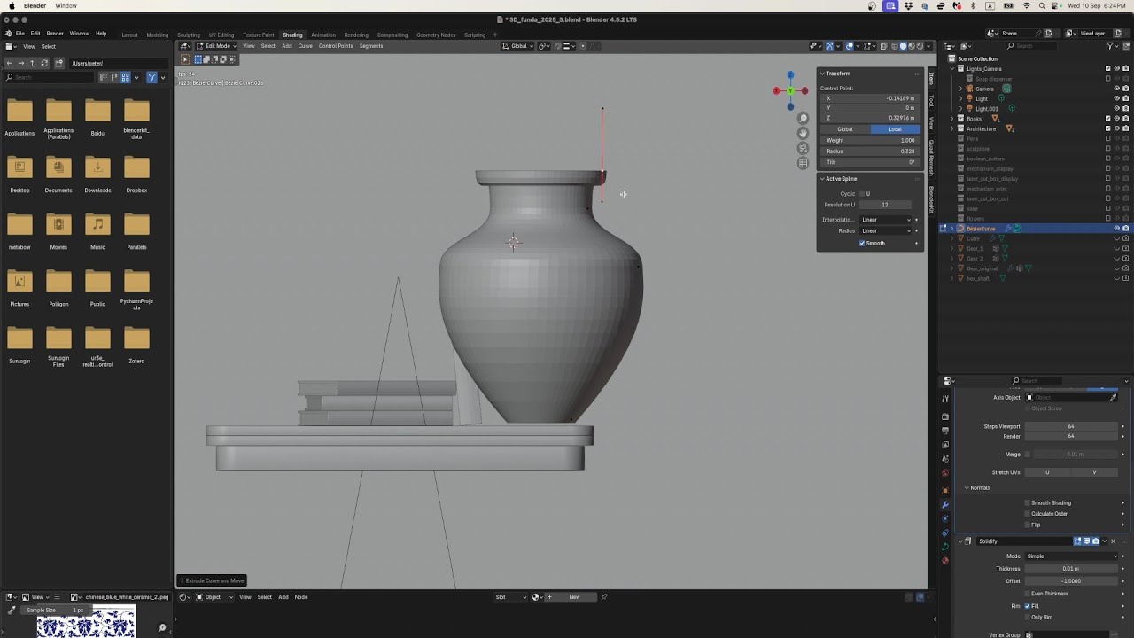This screenshot has height=638, width=1134.
Task: Click the red X axis gizmo dot
Action: (x=776, y=90)
